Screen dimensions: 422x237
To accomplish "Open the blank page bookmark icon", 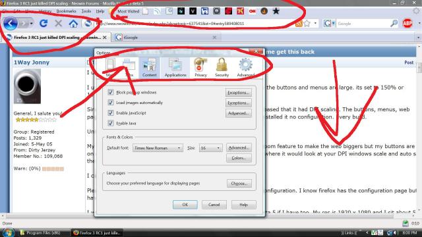I will 145,11.
